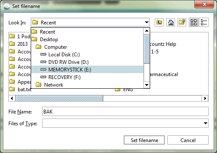
Task: Select the 2013 folder
Action: (19, 44)
